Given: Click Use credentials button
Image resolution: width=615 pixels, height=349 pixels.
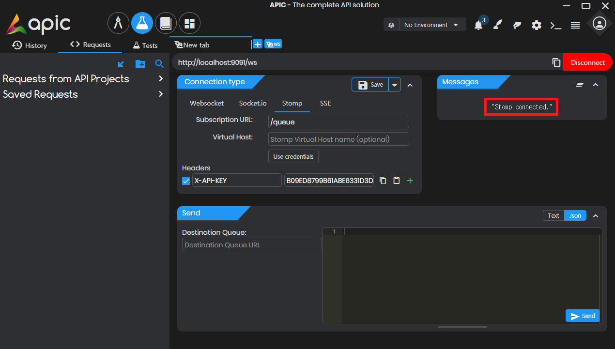Looking at the screenshot, I should [293, 156].
